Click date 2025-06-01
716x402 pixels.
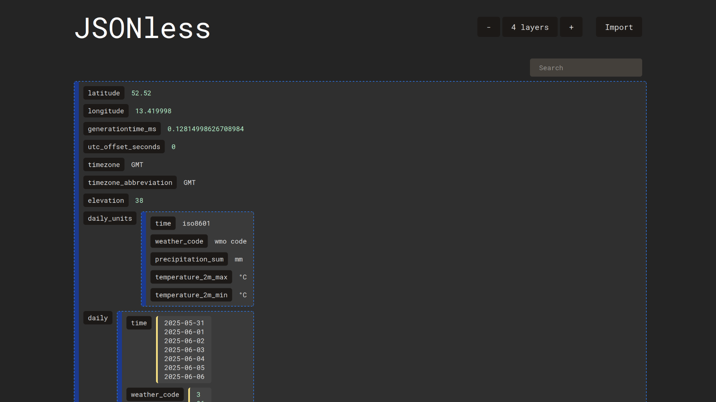184,332
